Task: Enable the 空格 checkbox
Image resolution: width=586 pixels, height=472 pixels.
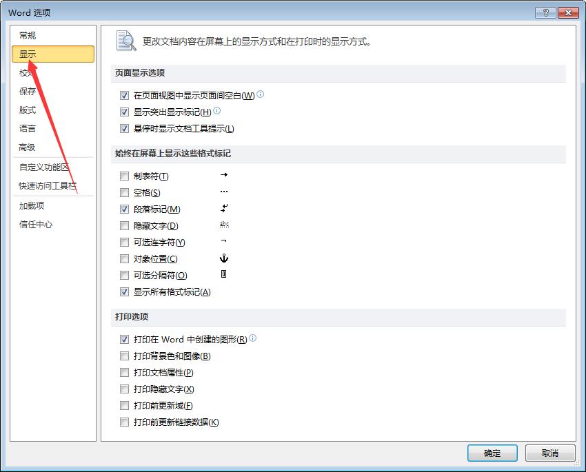Action: (124, 193)
